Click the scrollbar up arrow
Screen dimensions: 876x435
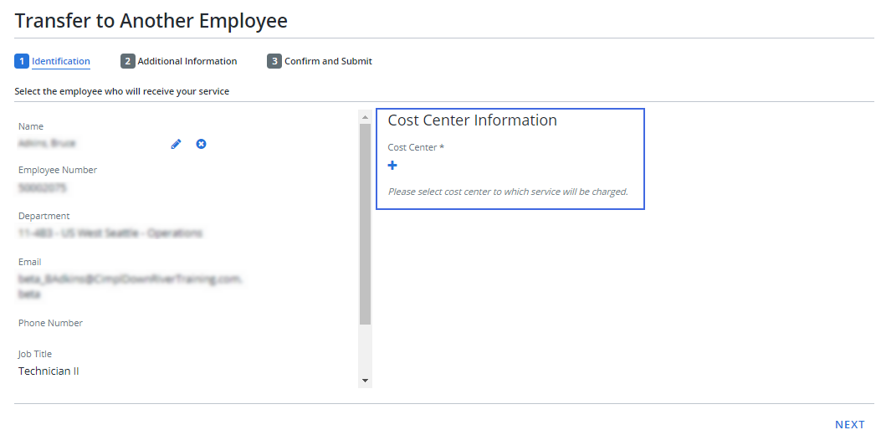(364, 116)
